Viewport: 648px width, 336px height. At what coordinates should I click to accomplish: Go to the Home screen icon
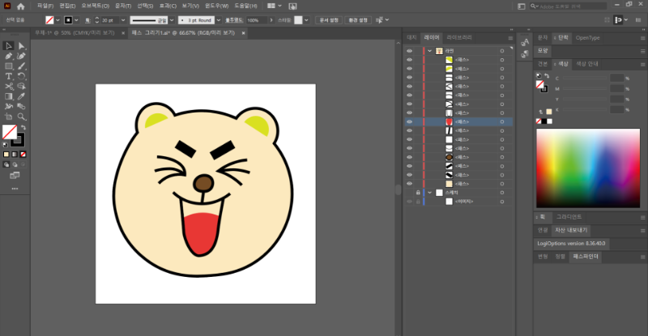(x=21, y=6)
